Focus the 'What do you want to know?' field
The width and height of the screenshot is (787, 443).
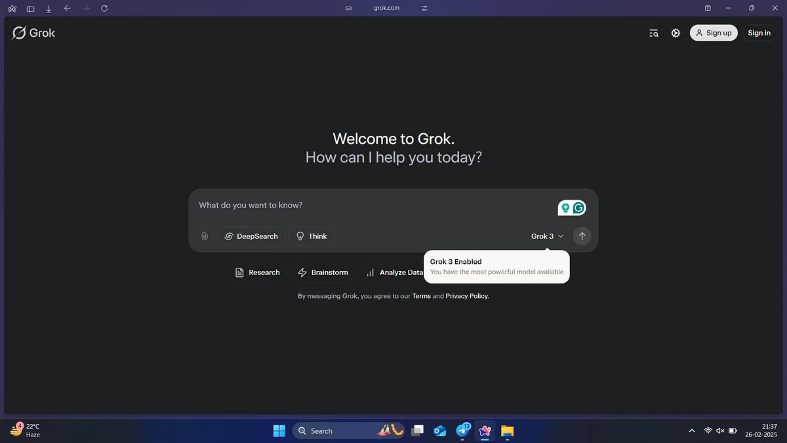click(374, 205)
